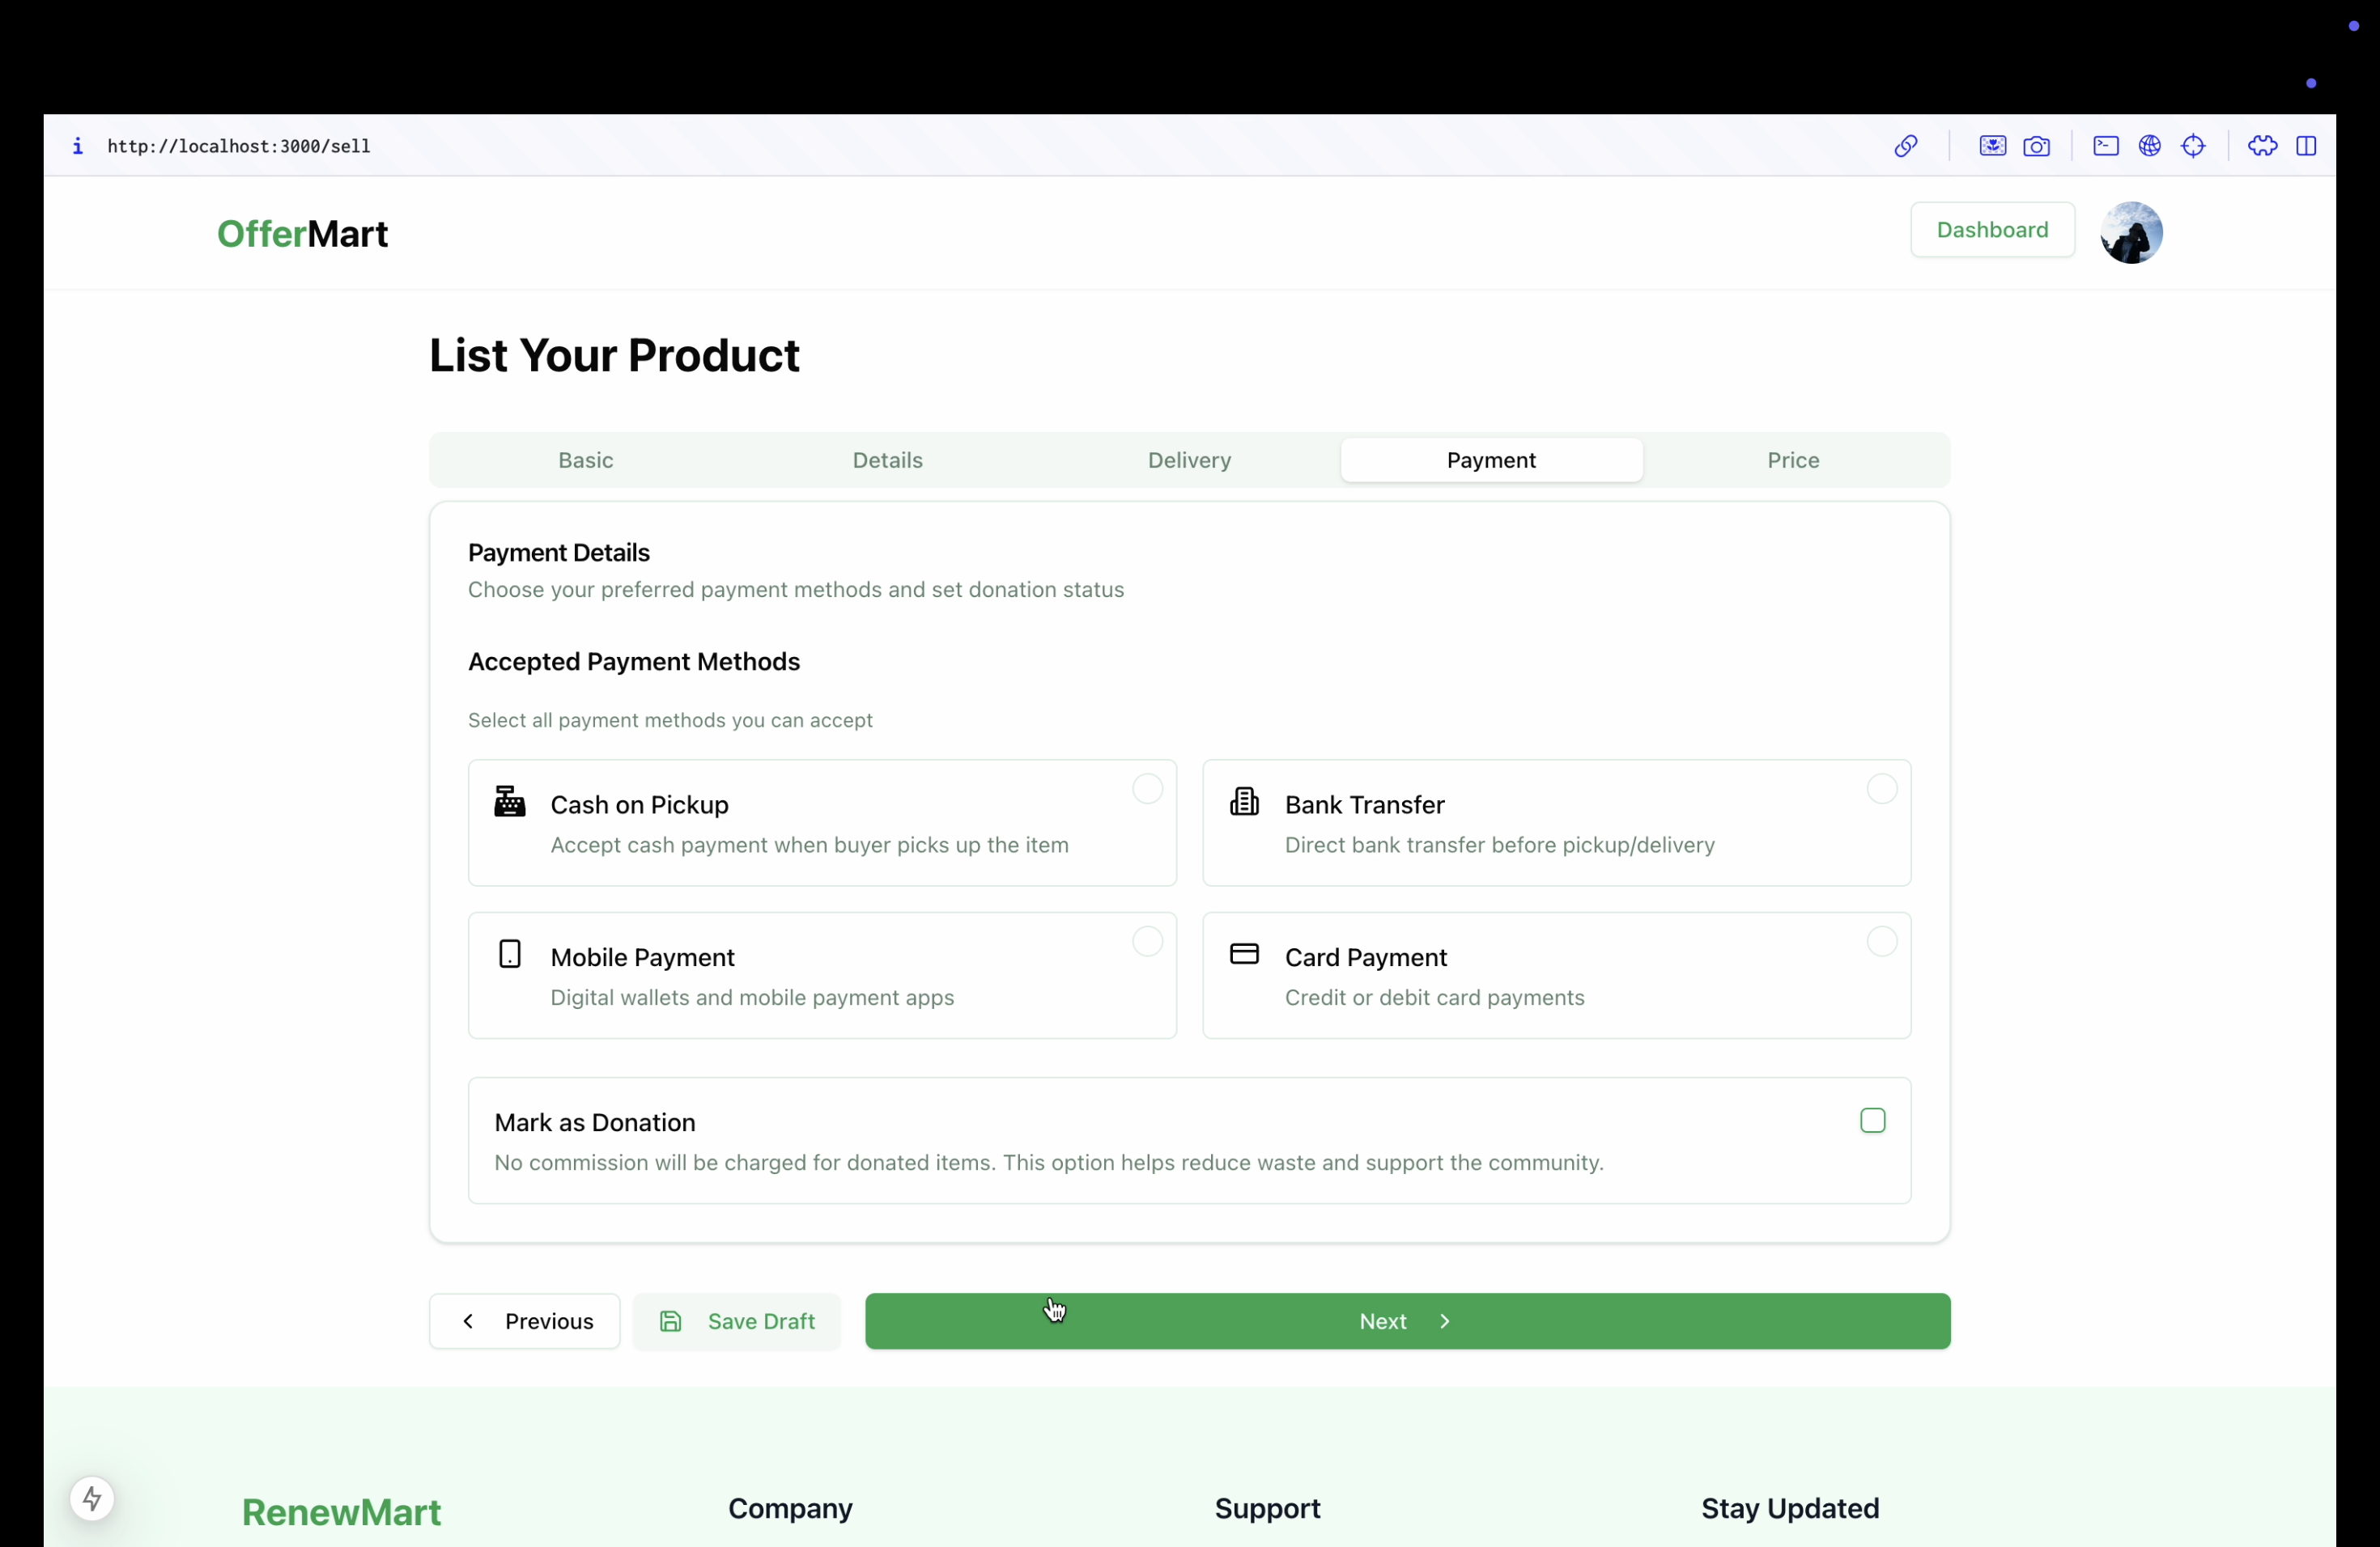Check the Mark as Donation checkbox
Screen dimensions: 2380x1547
coord(1872,1121)
